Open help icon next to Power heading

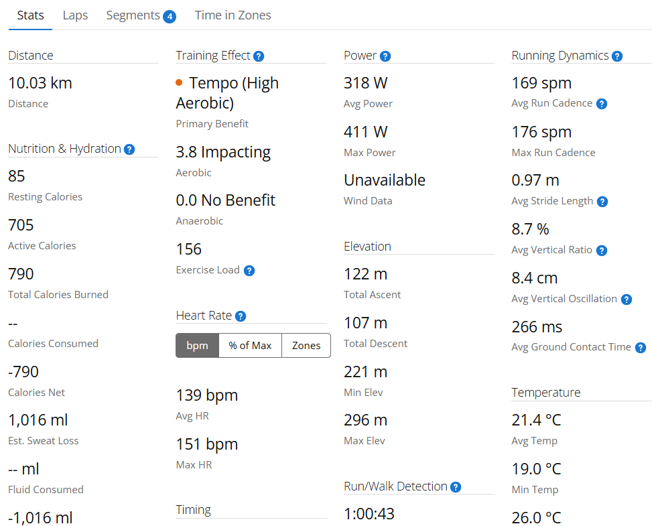pos(385,56)
